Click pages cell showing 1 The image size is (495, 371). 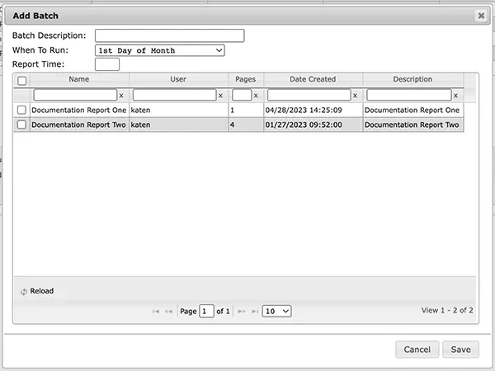pos(246,110)
